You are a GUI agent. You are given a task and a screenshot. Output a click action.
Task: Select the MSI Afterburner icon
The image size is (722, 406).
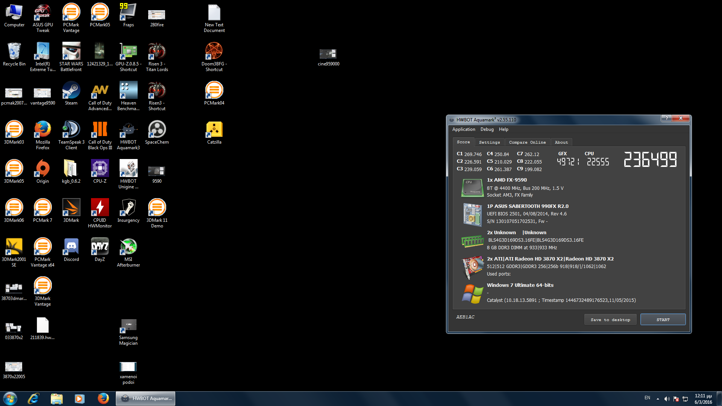click(x=128, y=252)
